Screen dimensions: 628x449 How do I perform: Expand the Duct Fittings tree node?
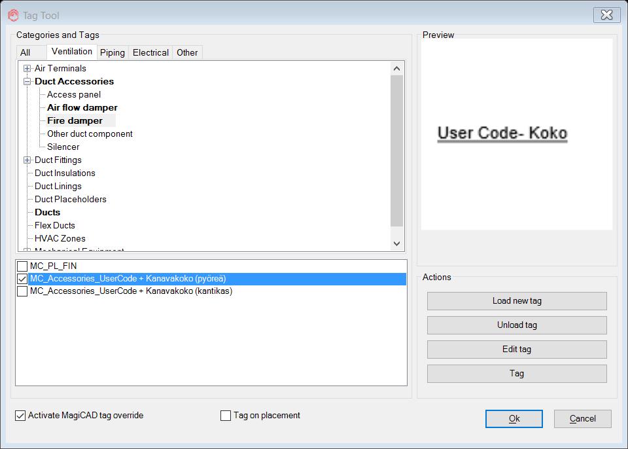tap(27, 160)
